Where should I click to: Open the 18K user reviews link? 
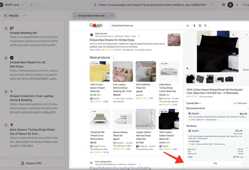pos(206,96)
